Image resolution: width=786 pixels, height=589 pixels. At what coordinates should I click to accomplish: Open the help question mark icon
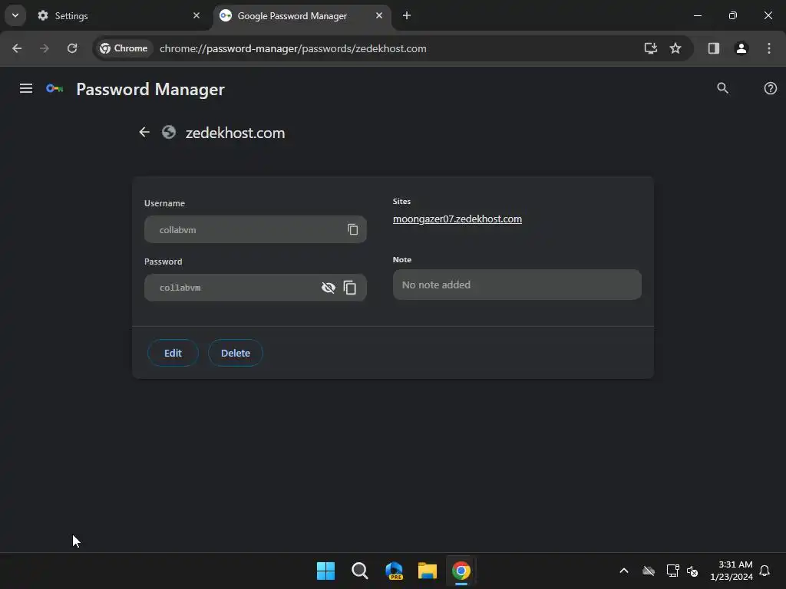(x=771, y=88)
